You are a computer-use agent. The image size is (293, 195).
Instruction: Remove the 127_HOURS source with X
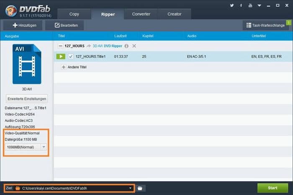134,46
